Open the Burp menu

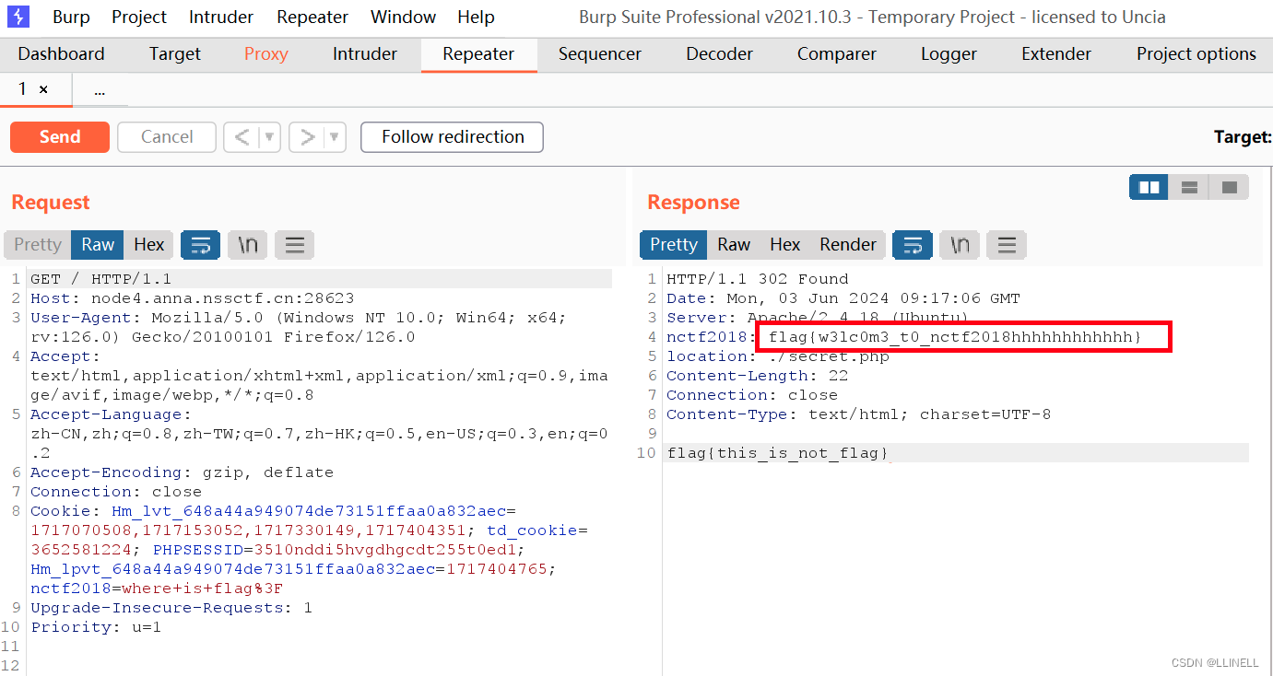coord(71,17)
